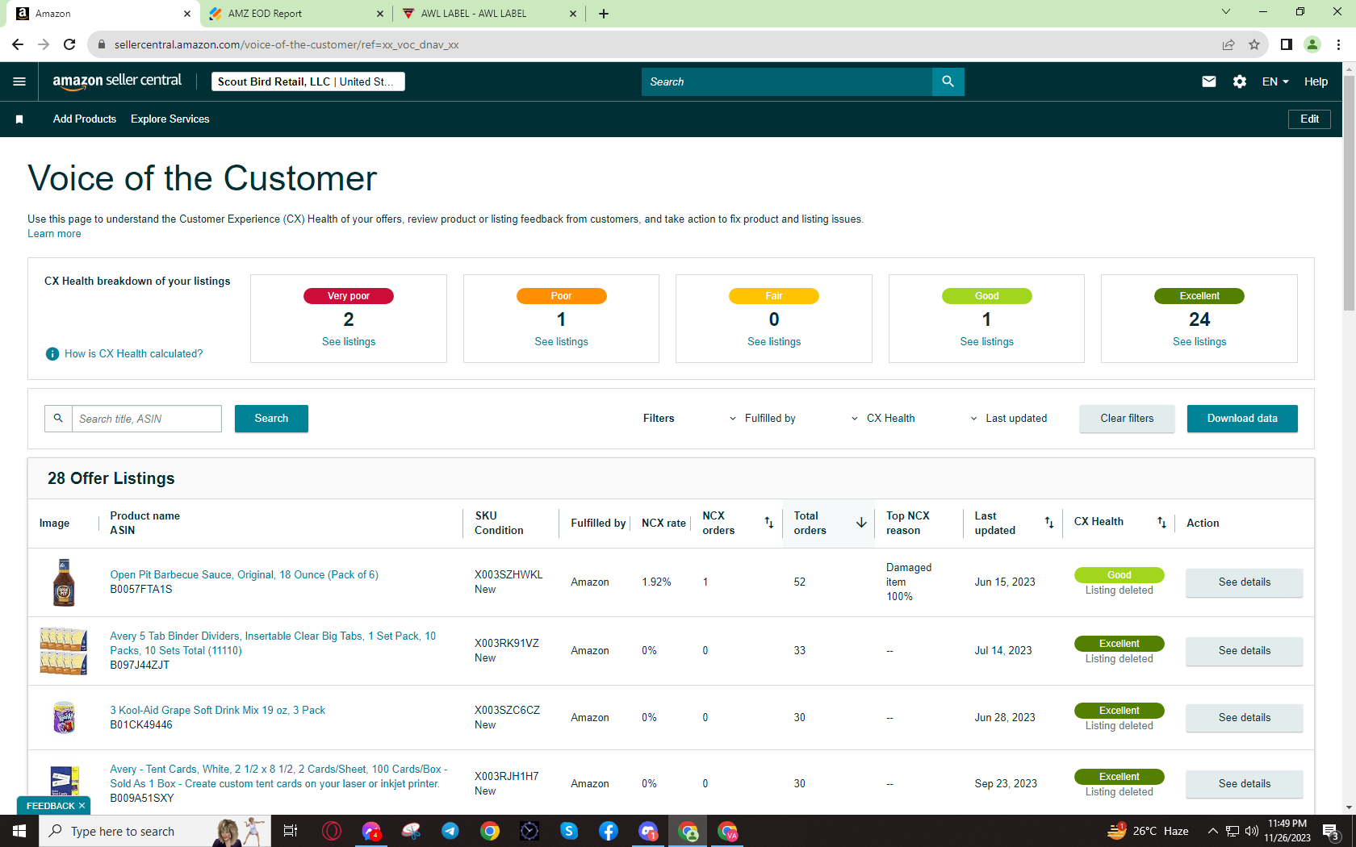The height and width of the screenshot is (847, 1356).
Task: Switch to the AMZ EOD Report tab
Action: 295,14
